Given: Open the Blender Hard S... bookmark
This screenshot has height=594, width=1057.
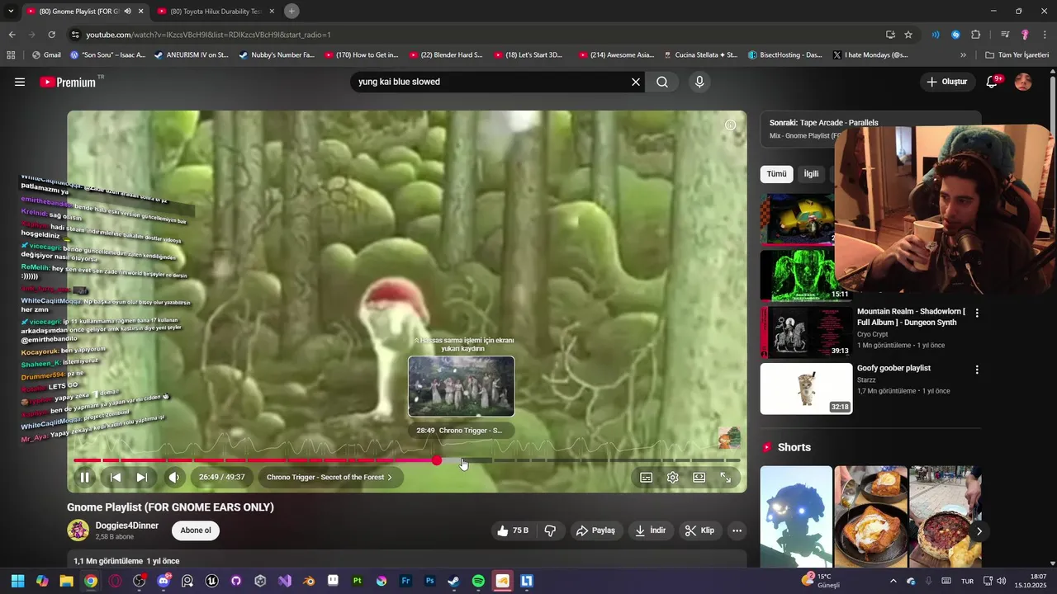Looking at the screenshot, I should click(445, 55).
